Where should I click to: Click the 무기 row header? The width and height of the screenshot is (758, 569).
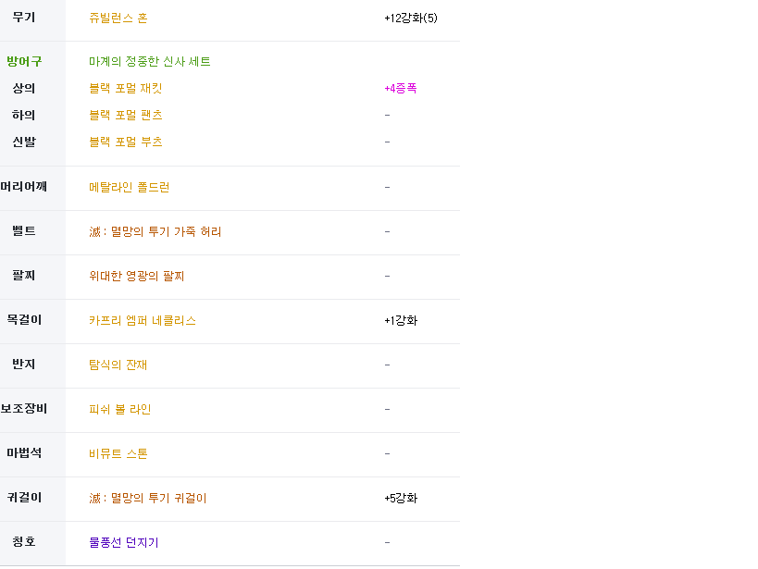click(x=24, y=19)
